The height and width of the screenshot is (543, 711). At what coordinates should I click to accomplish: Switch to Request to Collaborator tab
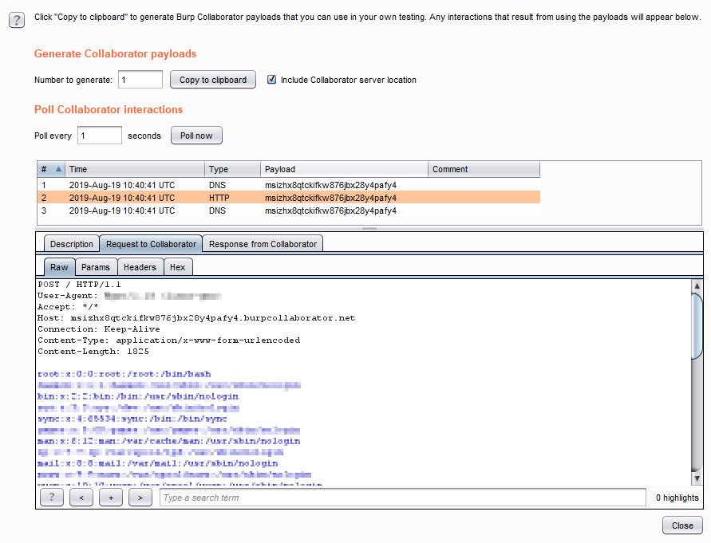151,244
